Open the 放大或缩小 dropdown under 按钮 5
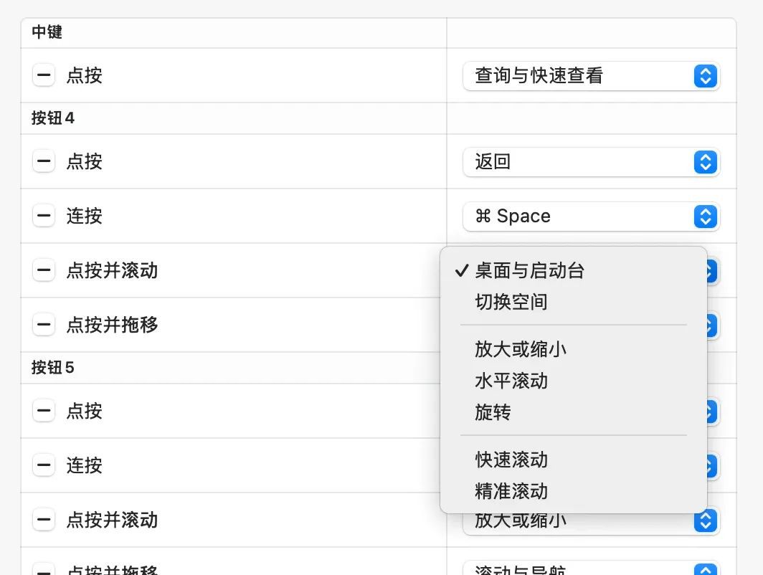Viewport: 763px width, 575px height. [x=591, y=523]
